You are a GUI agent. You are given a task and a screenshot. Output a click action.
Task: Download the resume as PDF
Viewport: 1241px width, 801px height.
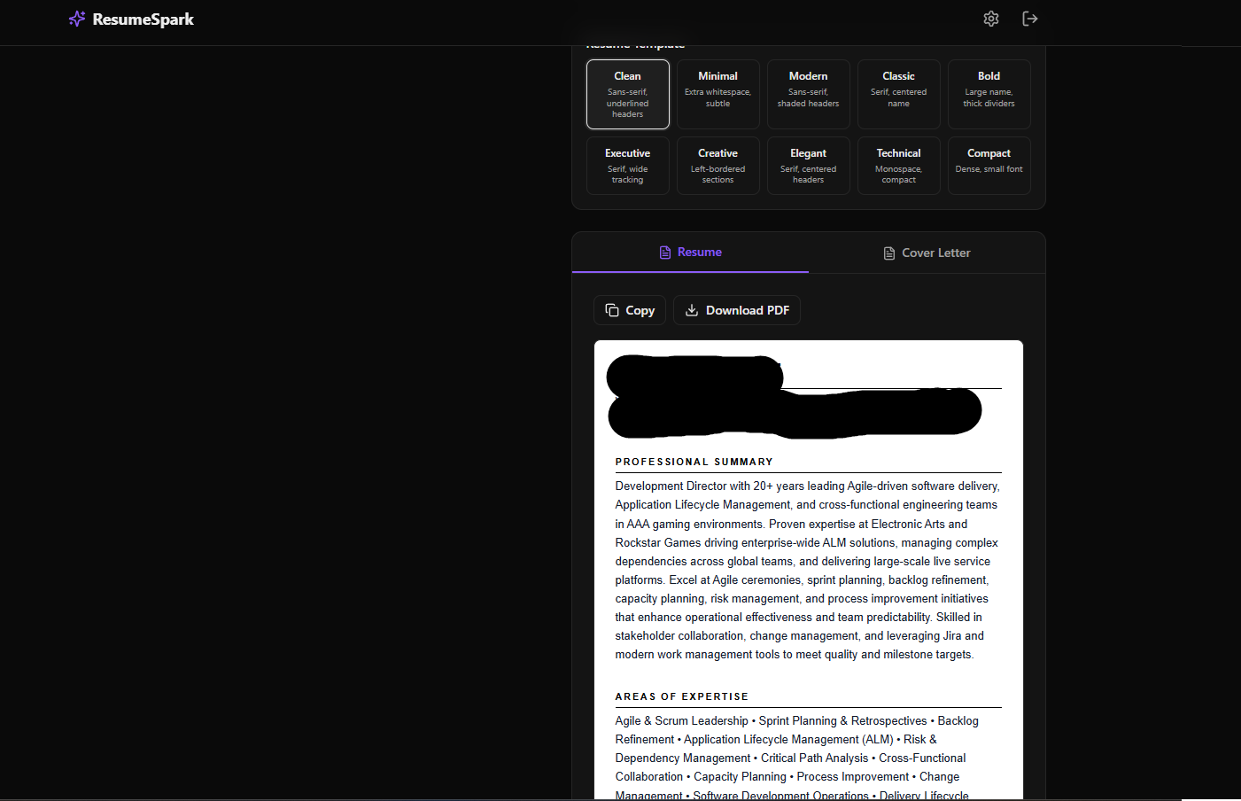click(x=737, y=310)
